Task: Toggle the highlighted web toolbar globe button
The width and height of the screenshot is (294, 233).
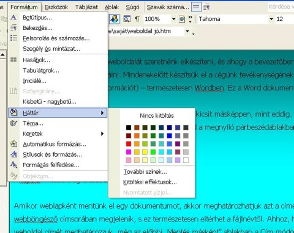Action: click(114, 19)
